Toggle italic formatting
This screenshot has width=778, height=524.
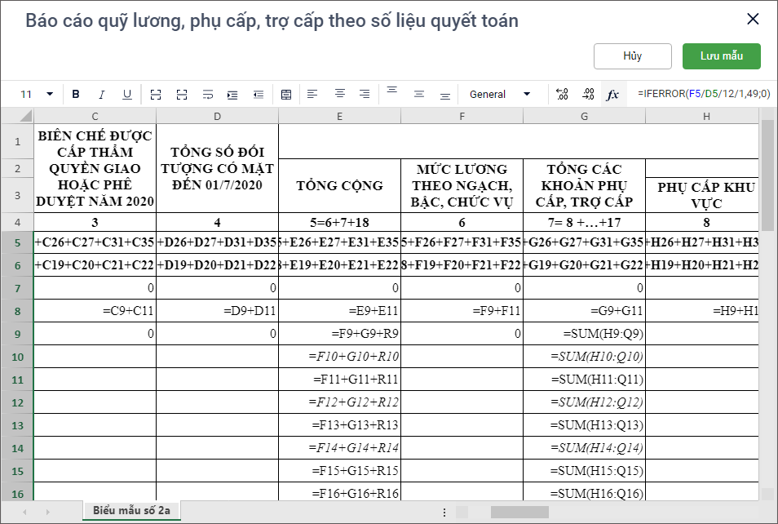click(x=102, y=95)
